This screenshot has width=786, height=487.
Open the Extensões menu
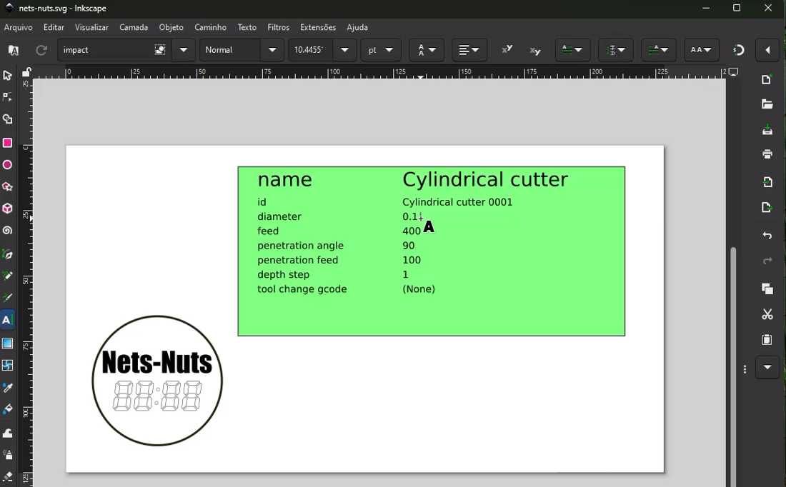point(318,28)
